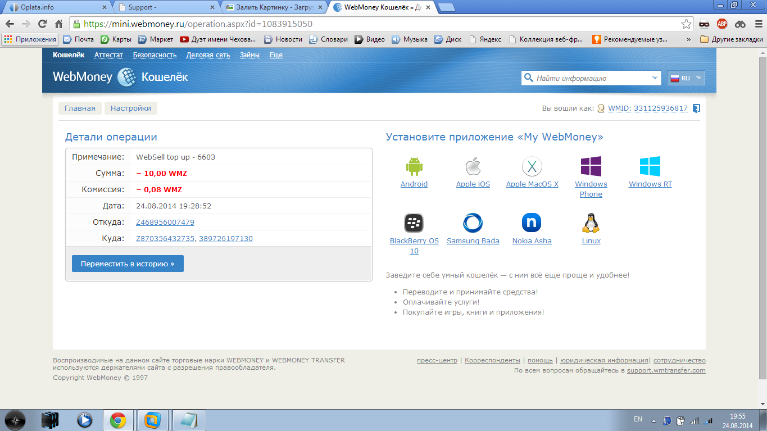Open the Samsung Bada app icon
The height and width of the screenshot is (431, 767).
point(473,223)
